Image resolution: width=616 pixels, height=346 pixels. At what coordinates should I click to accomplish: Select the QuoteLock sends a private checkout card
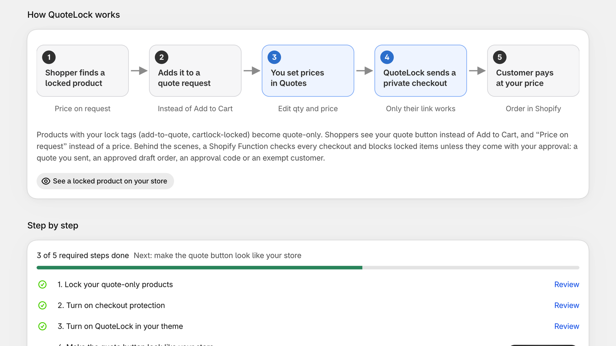(x=421, y=71)
